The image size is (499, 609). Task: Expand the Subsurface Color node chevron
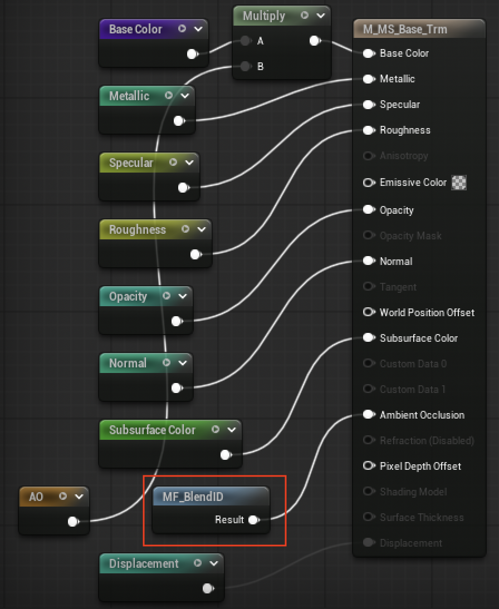(x=232, y=430)
